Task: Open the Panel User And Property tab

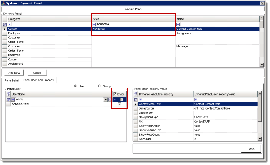Action: coord(39,80)
